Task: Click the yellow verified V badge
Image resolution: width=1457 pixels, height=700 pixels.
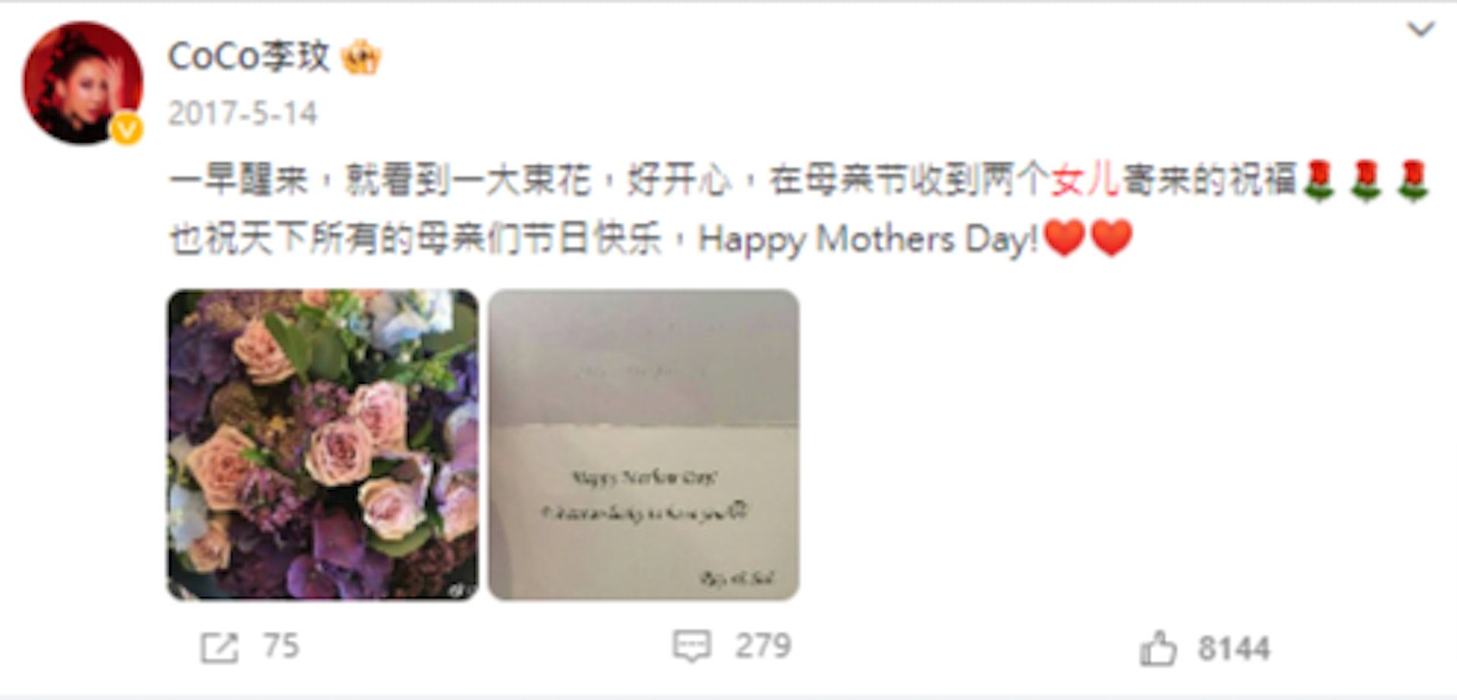Action: click(127, 130)
